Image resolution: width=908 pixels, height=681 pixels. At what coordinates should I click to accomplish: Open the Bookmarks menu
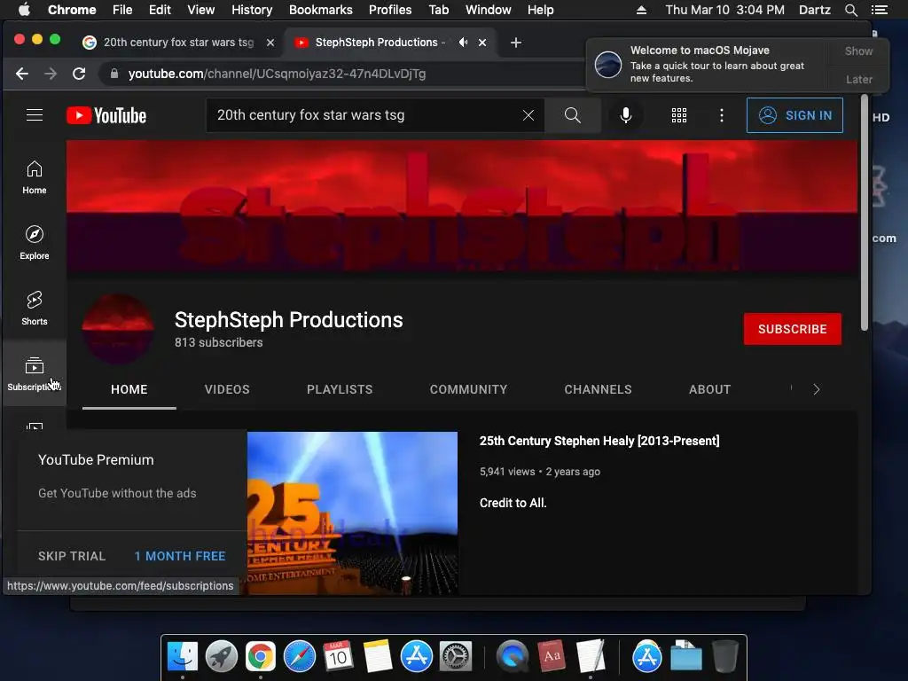tap(321, 10)
